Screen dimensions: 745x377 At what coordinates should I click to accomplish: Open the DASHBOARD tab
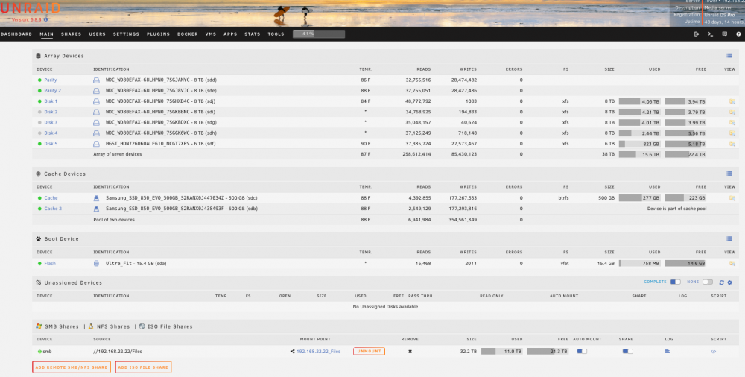pos(16,34)
